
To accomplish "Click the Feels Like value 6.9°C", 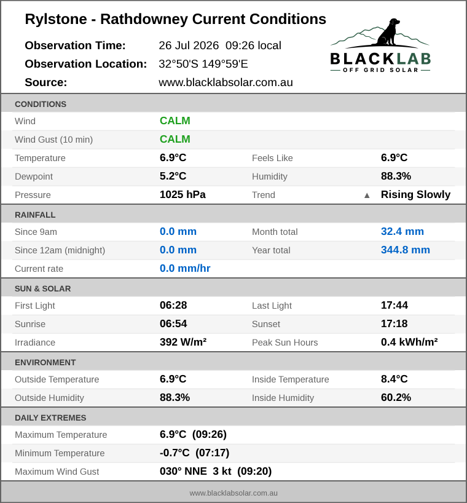I will [x=394, y=158].
